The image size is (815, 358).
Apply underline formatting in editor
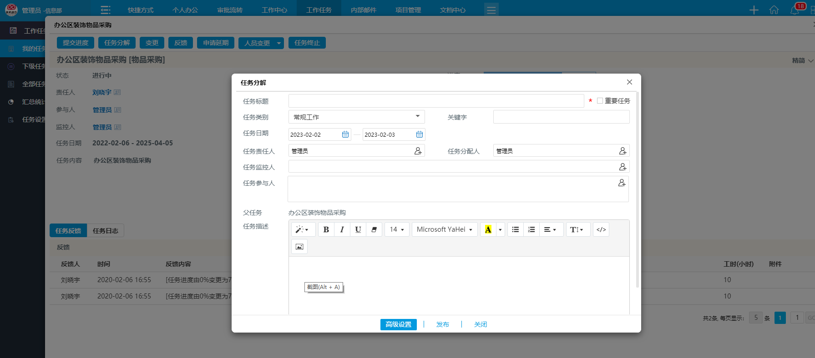tap(358, 229)
